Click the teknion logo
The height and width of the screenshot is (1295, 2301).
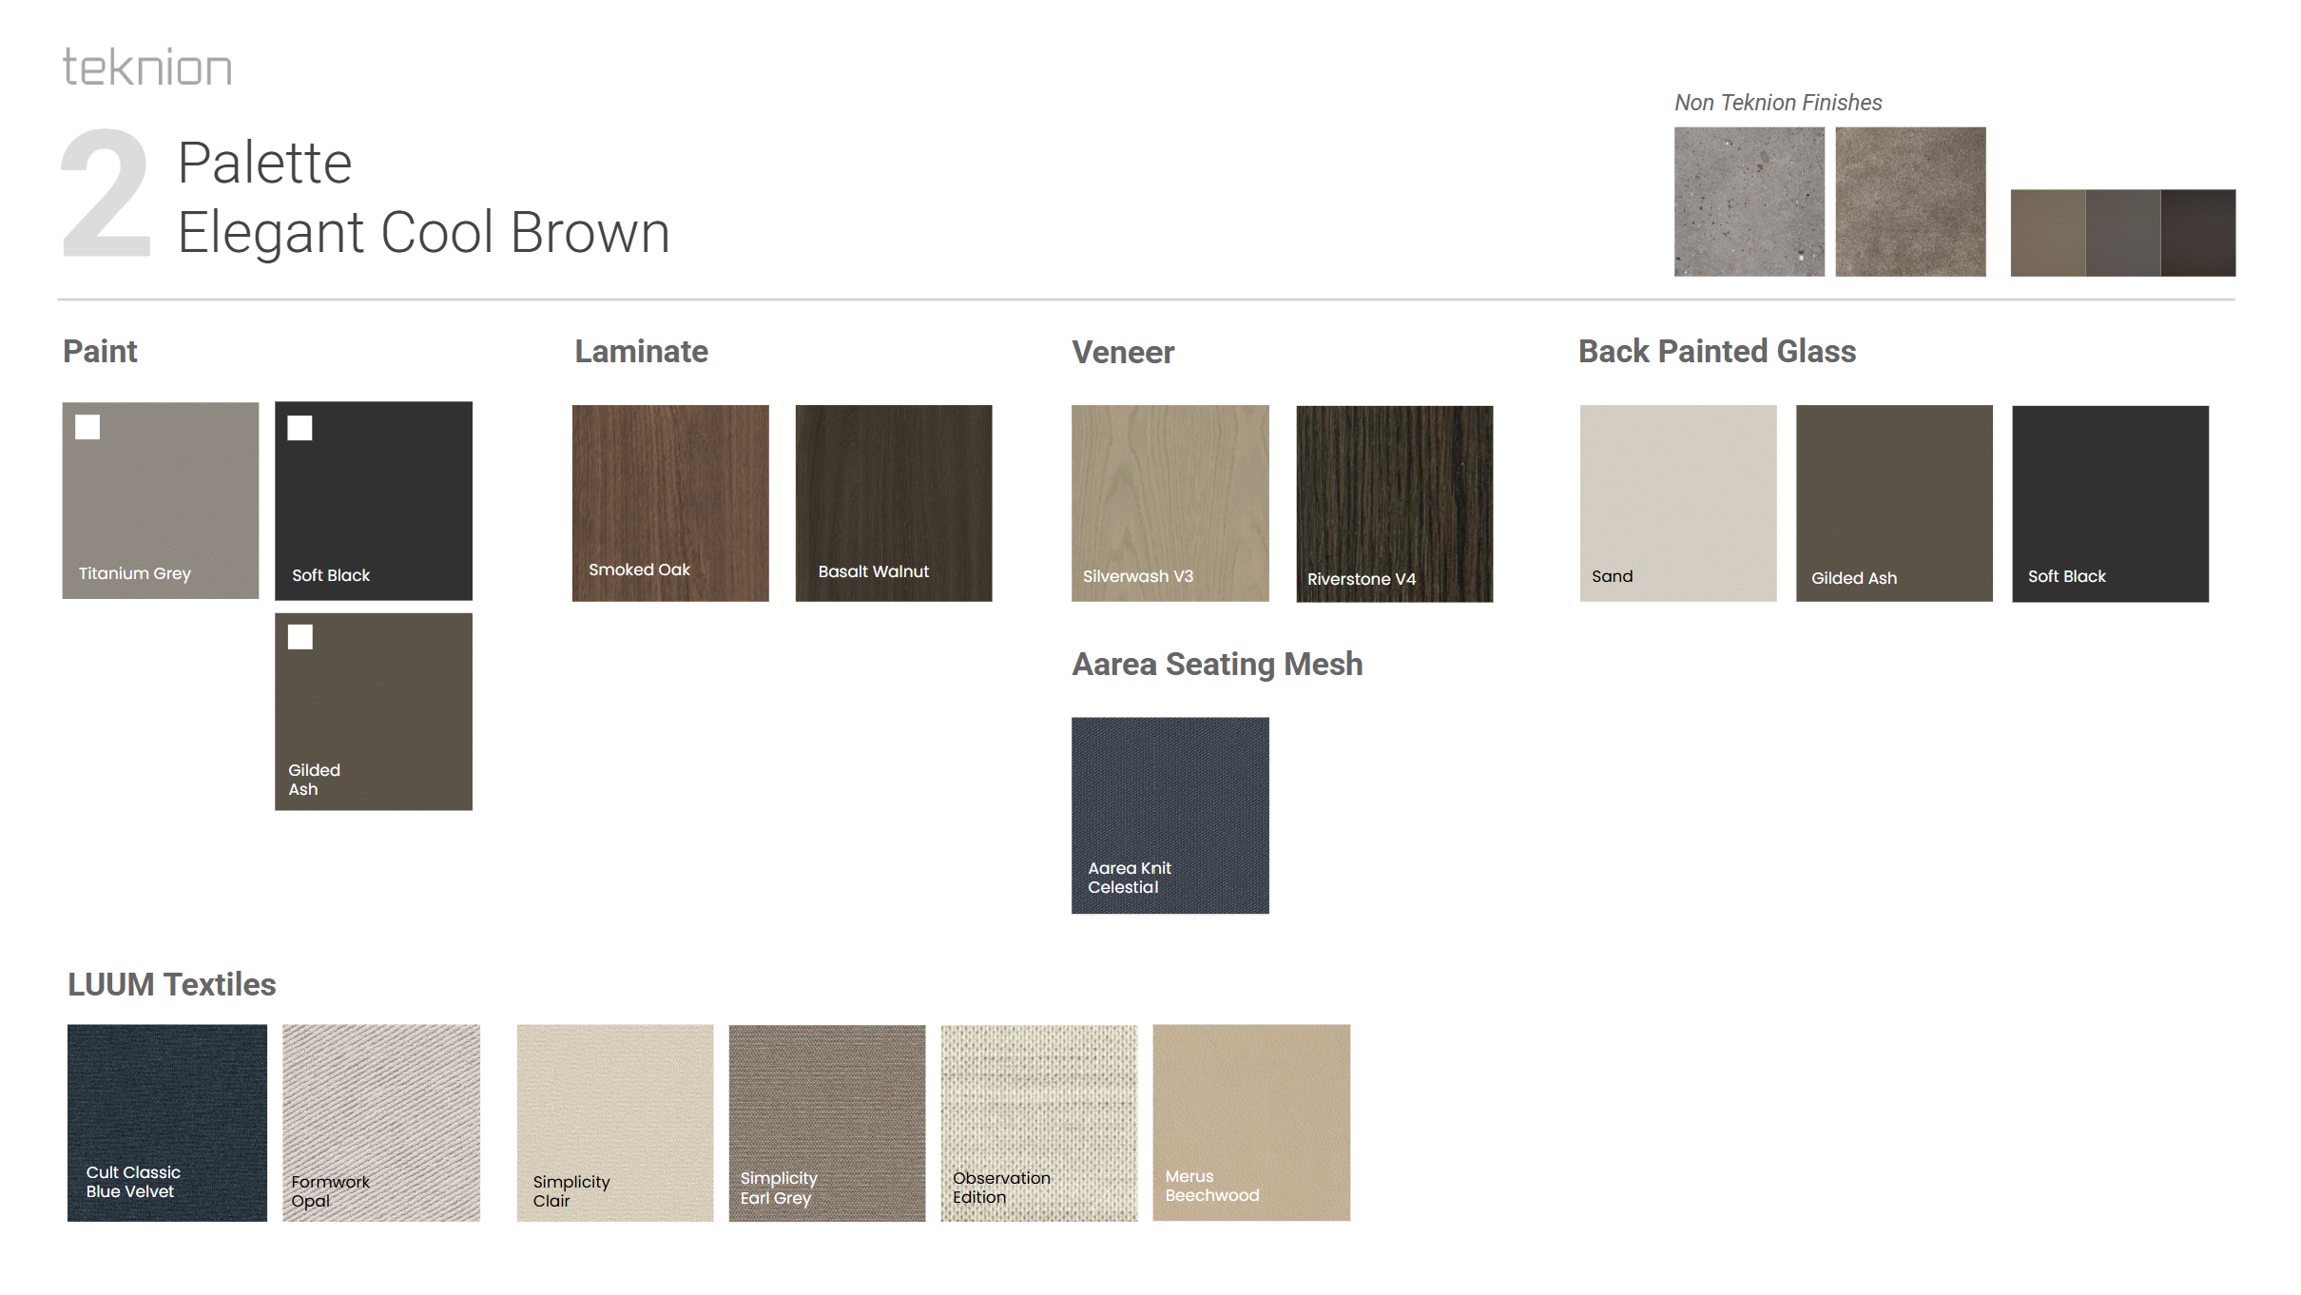coord(147,67)
